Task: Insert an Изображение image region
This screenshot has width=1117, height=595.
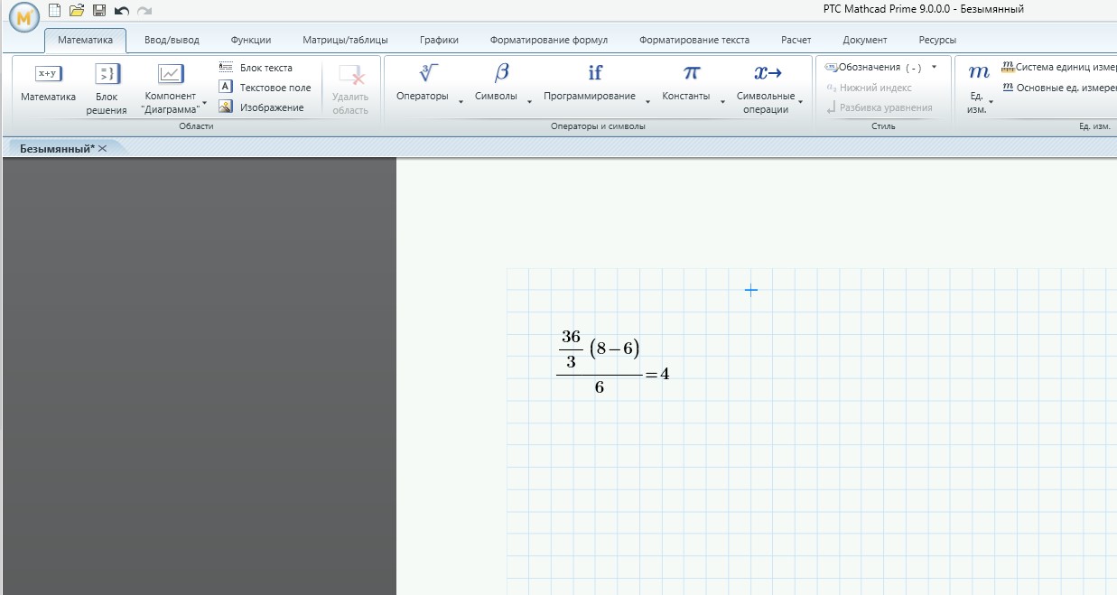Action: click(261, 107)
